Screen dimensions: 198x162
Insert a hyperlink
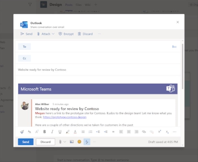point(144,132)
